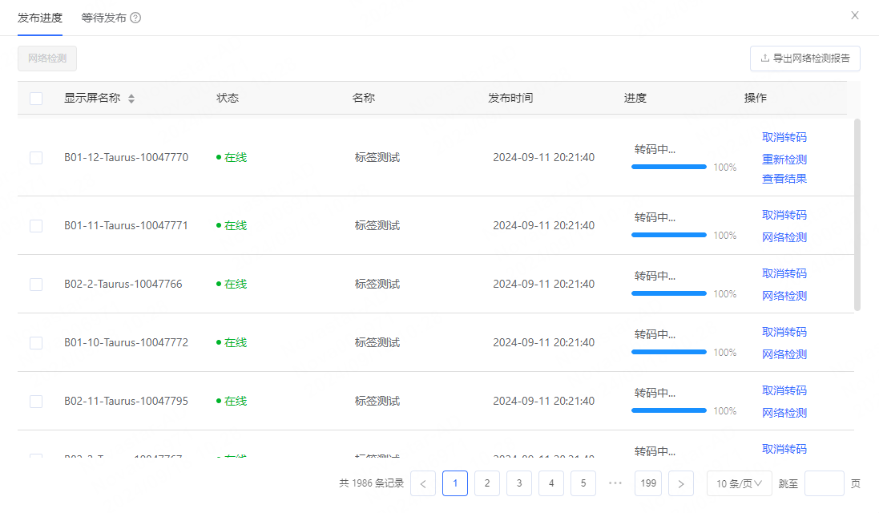Click the progress bar of B01-10-Taurus-10047772
Screen dimensions: 879x513
(668, 352)
